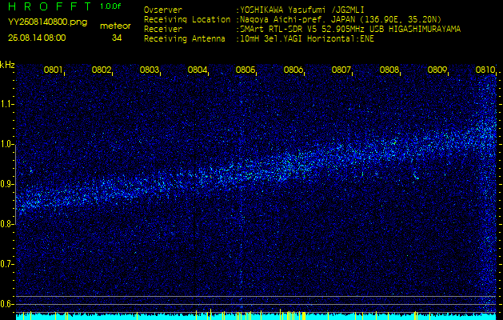Click time marker 0808

point(389,70)
